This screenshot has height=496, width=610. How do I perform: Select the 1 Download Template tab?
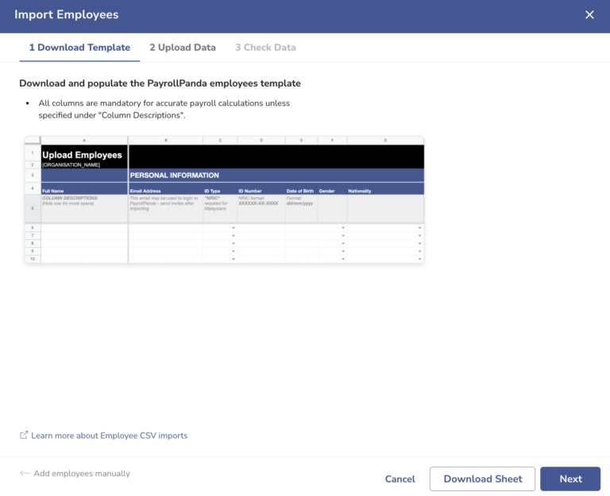[79, 48]
